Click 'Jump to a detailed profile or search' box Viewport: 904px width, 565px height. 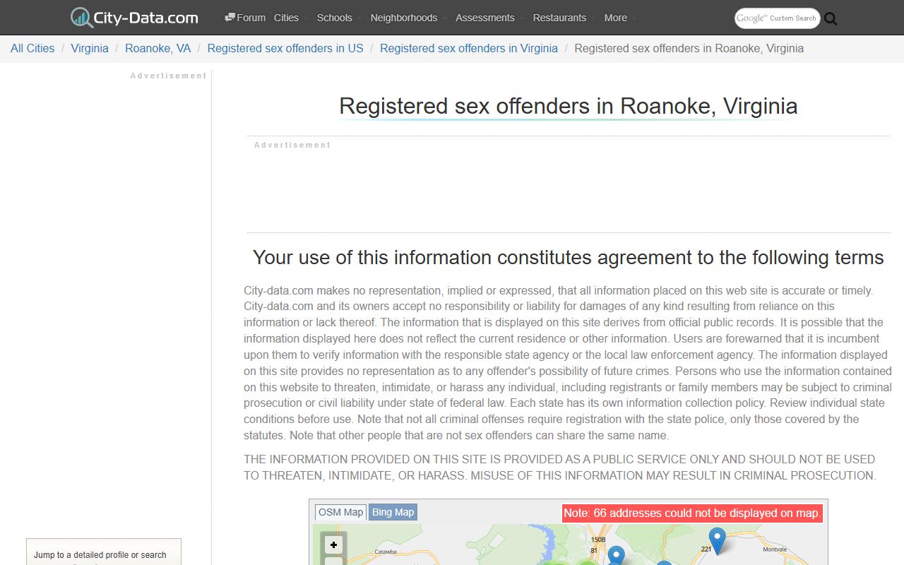(x=104, y=552)
